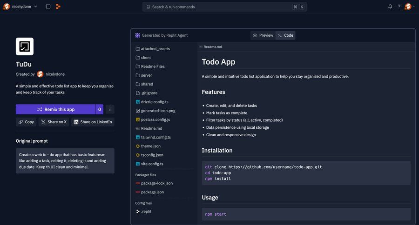
Task: Click the Features heading
Action: pyautogui.click(x=214, y=92)
